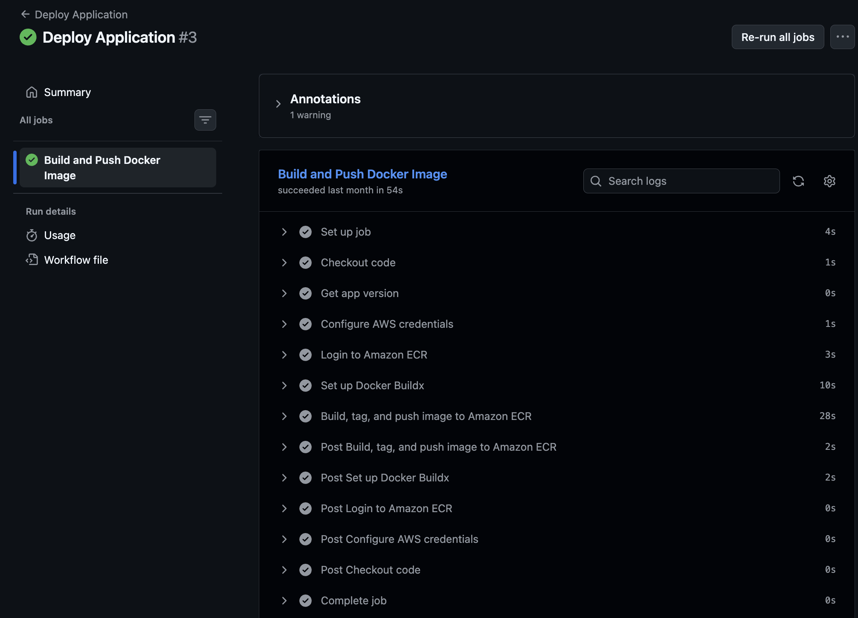This screenshot has width=858, height=618.
Task: Click 'Post Set up Docker Buildx' label
Action: tap(385, 478)
